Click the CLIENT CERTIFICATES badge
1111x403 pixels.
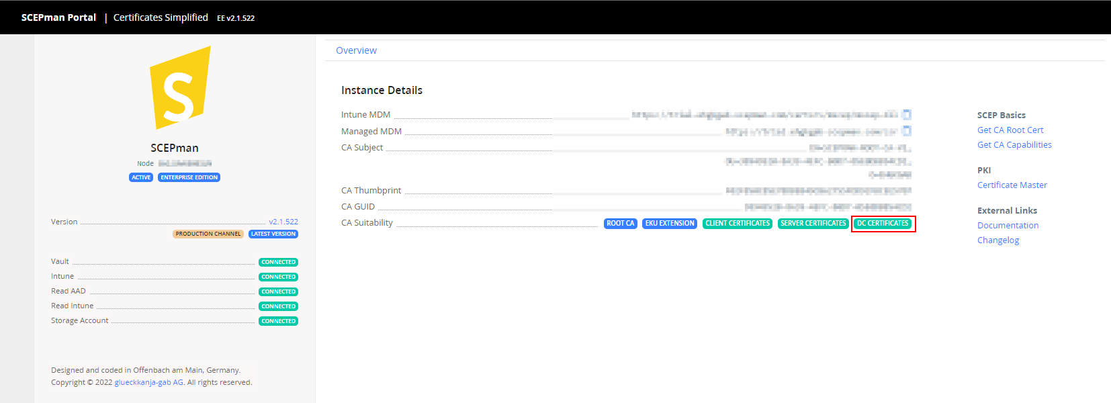click(738, 224)
